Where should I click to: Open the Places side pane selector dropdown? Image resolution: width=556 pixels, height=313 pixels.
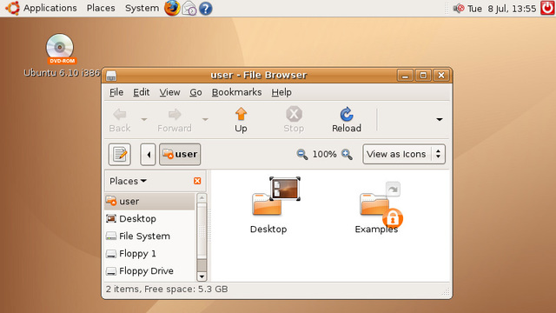click(x=128, y=181)
